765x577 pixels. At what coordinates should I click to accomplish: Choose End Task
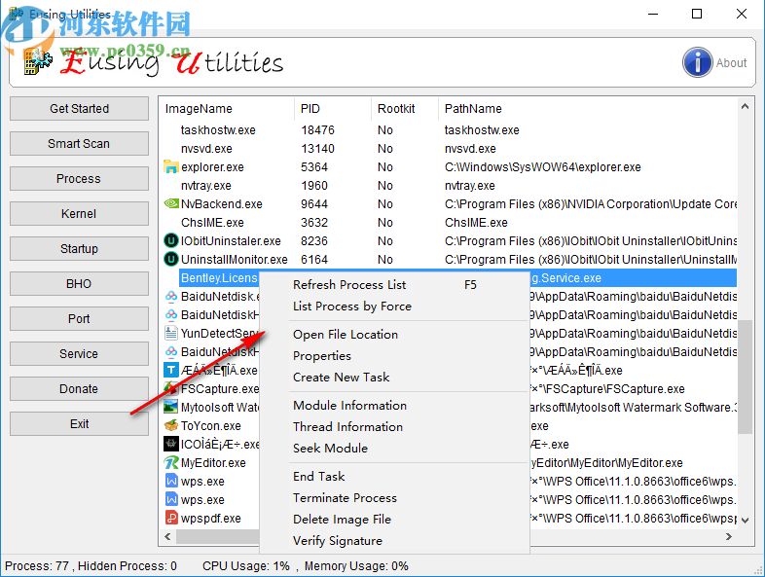(x=394, y=477)
